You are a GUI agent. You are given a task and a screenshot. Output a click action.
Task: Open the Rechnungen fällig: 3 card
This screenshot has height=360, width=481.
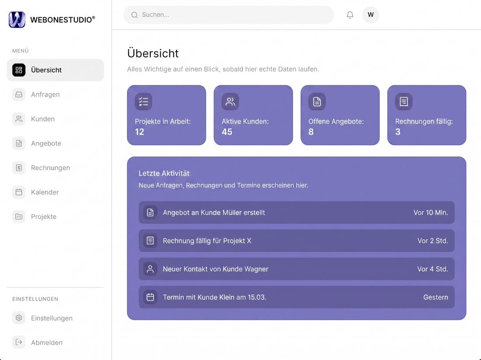(427, 115)
